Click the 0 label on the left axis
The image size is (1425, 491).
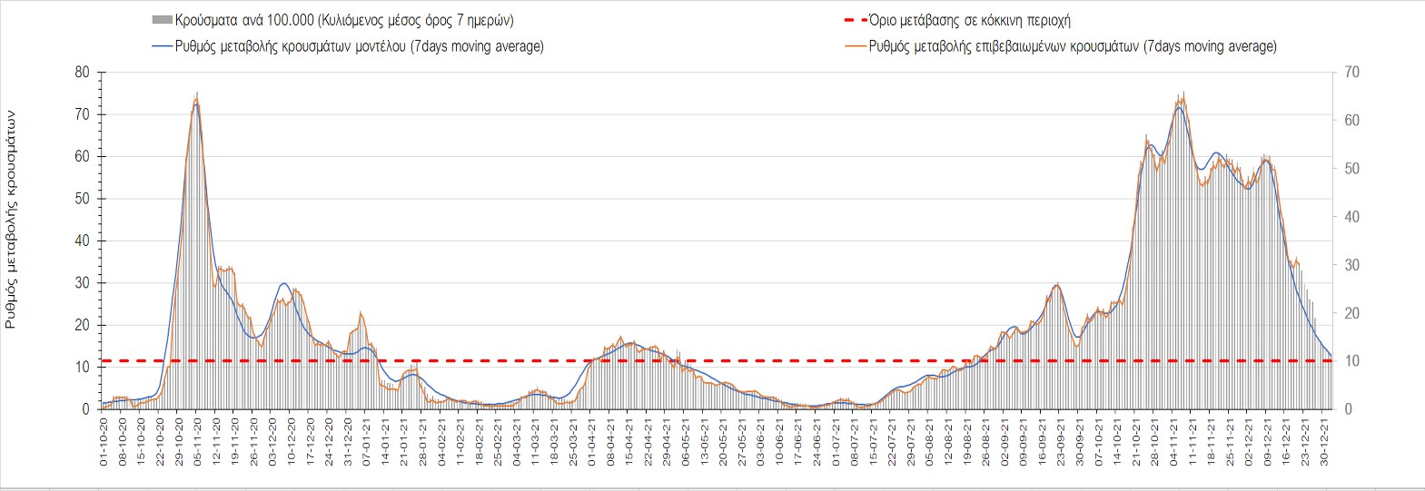pyautogui.click(x=86, y=409)
